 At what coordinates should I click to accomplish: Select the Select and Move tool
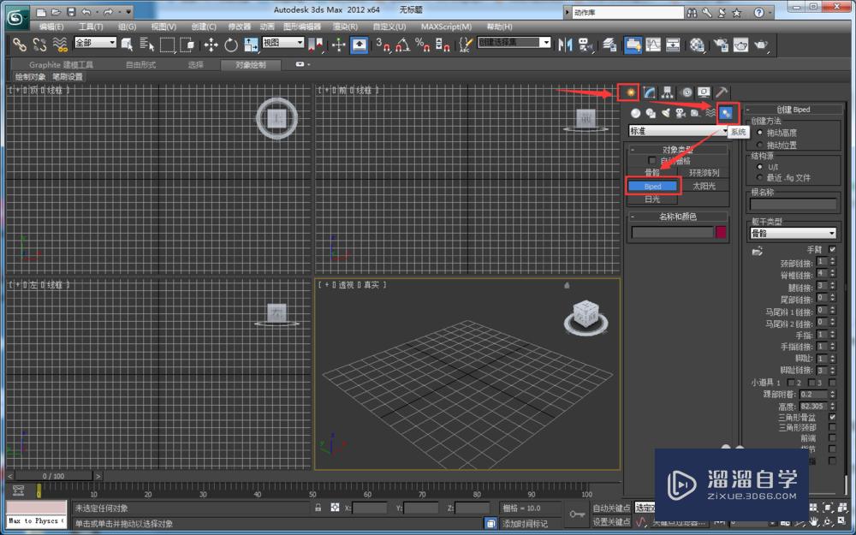tap(211, 45)
